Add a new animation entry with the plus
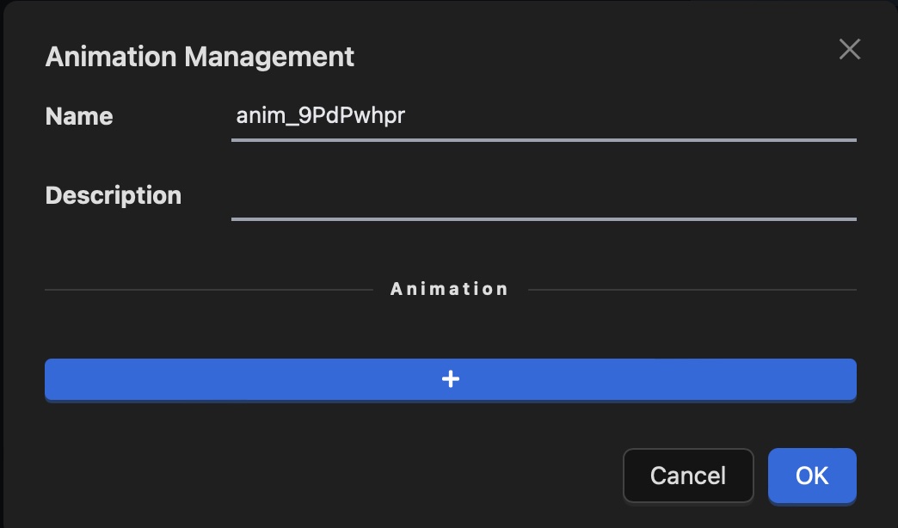 click(x=450, y=378)
